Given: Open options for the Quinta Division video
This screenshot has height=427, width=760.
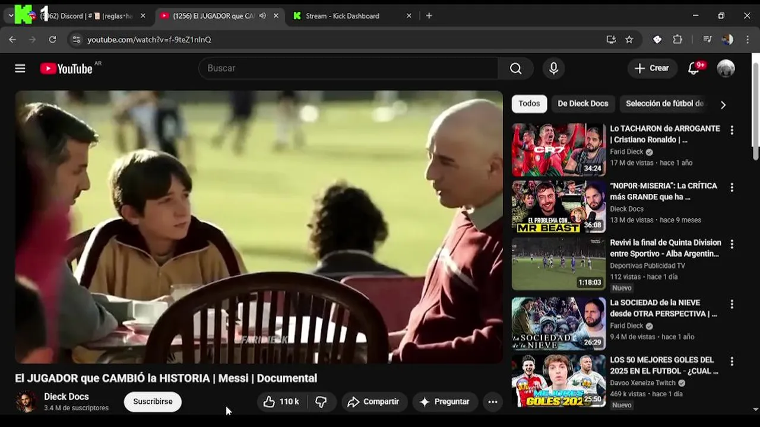Looking at the screenshot, I should point(731,244).
